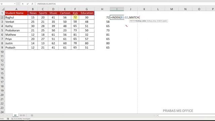Open Accessibility: Investigate in status bar
Screen dimensions: 215x121
(21, 119)
